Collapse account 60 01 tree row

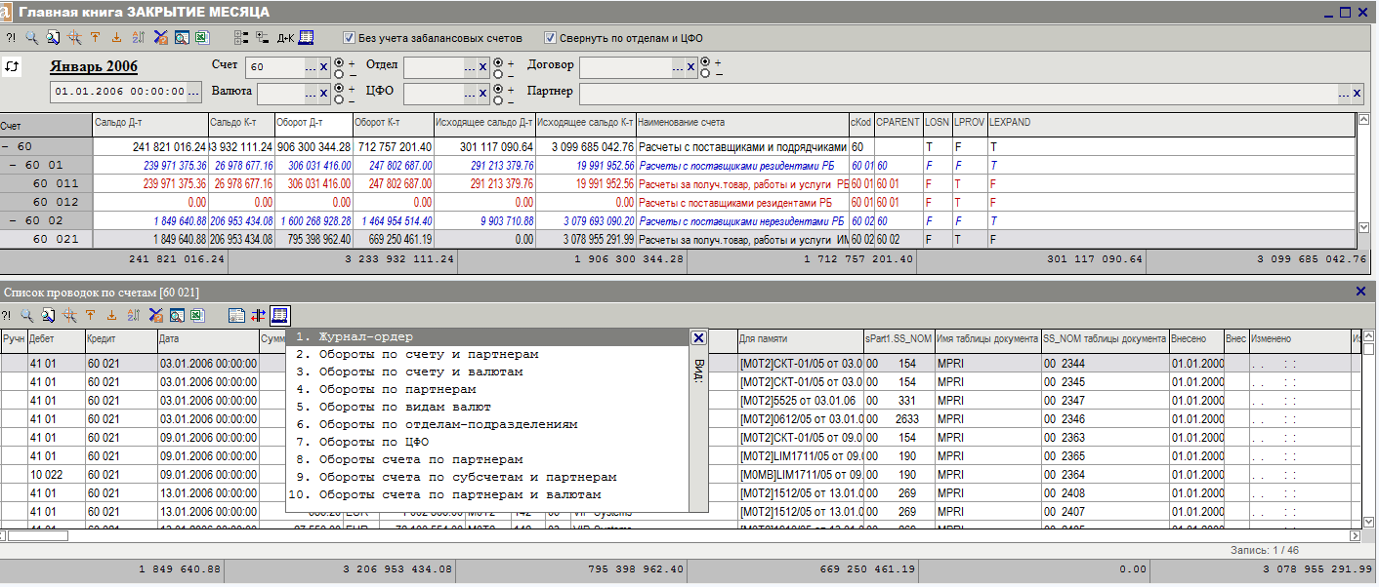pyautogui.click(x=14, y=165)
